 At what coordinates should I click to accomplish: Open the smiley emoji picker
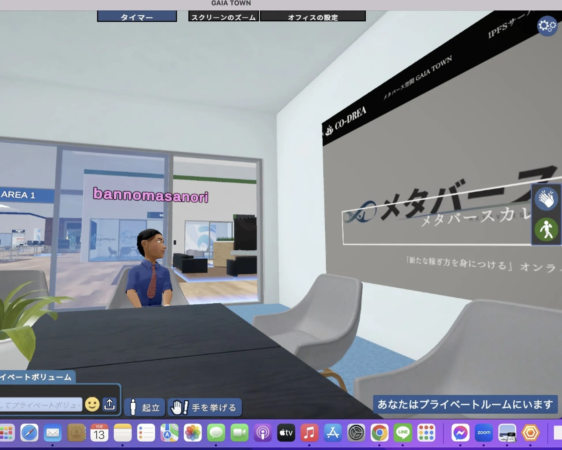coord(92,404)
